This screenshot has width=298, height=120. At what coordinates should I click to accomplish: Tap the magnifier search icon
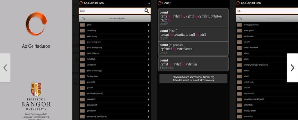click(147, 11)
